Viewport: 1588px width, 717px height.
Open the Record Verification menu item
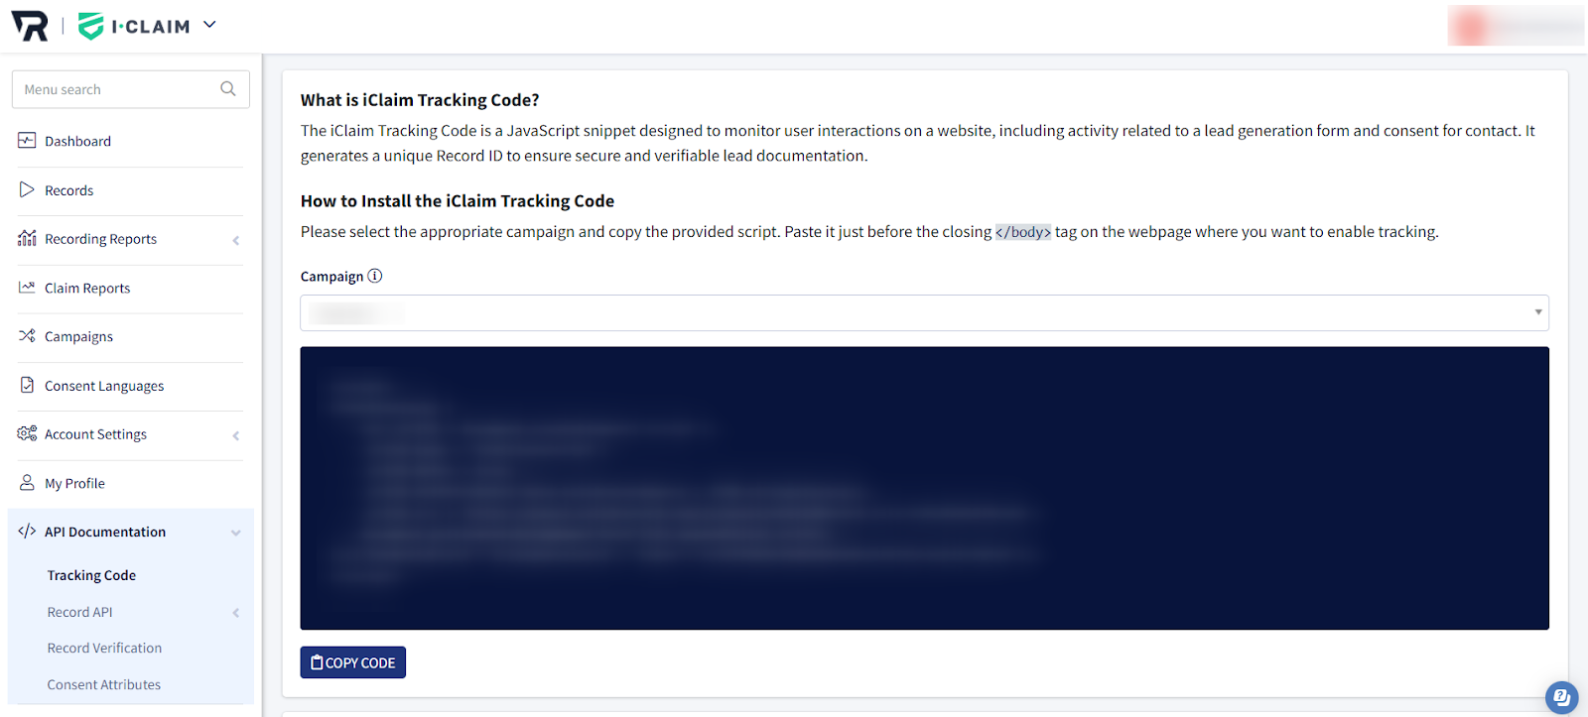point(104,648)
